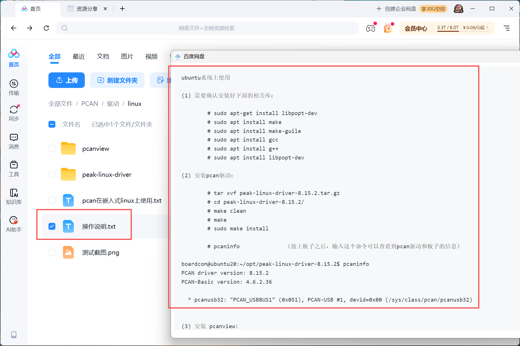Select the 文档 documents tab

tap(103, 57)
